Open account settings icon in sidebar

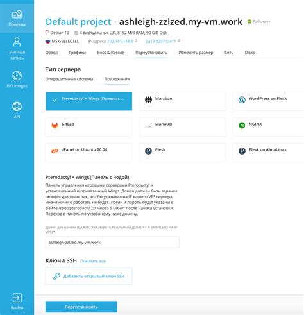coord(17,42)
